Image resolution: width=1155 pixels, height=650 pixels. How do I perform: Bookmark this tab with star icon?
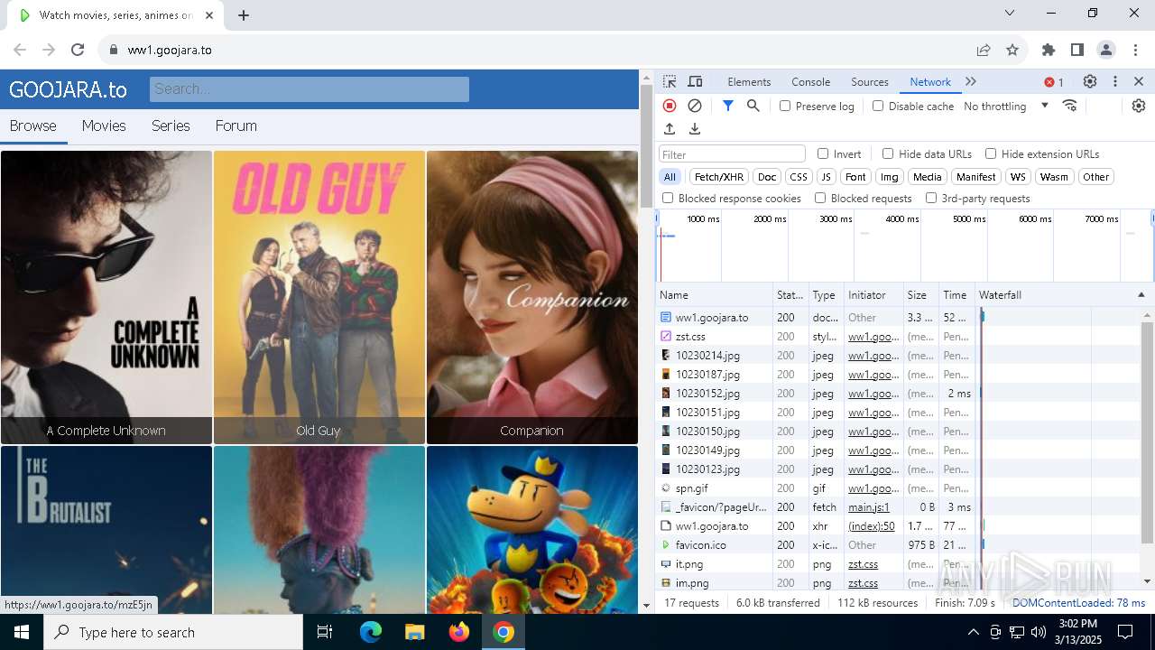point(1012,50)
